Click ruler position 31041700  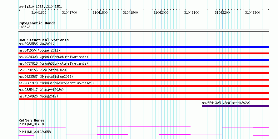coord(69,12)
